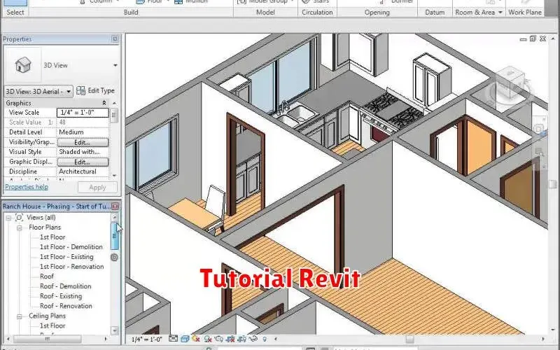The image size is (560, 350).
Task: Minimize the 3D view window
Action: point(523,39)
